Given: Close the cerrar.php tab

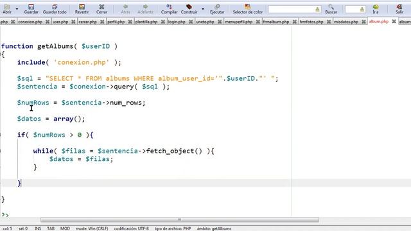Looking at the screenshot, I should [x=102, y=22].
